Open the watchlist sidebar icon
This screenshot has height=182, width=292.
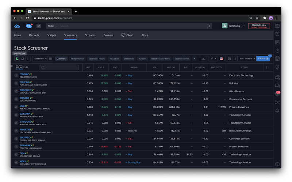(277, 25)
